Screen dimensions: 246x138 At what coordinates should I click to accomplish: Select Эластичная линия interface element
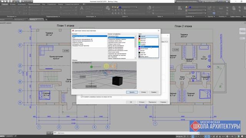point(121,52)
